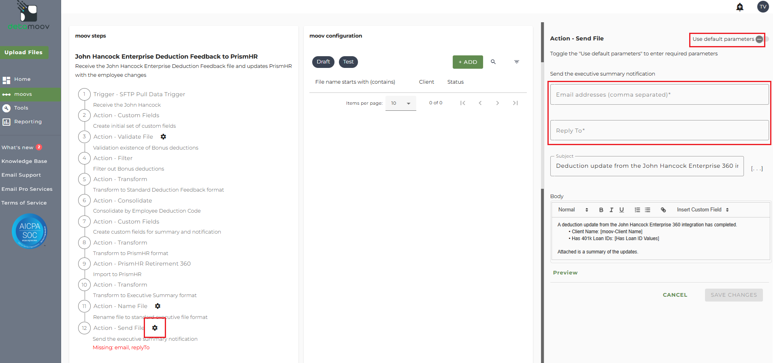Open Terms of Service link

click(x=24, y=203)
